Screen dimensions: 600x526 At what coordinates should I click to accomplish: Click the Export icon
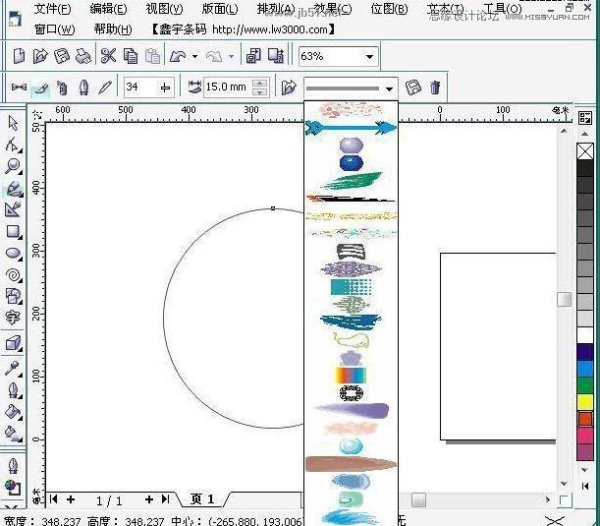click(276, 56)
